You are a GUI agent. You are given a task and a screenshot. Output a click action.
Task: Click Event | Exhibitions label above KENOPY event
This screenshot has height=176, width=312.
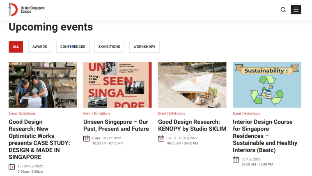[x=172, y=113]
